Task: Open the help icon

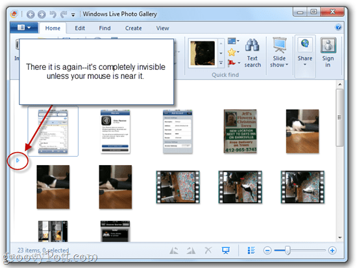Action: pyautogui.click(x=338, y=27)
